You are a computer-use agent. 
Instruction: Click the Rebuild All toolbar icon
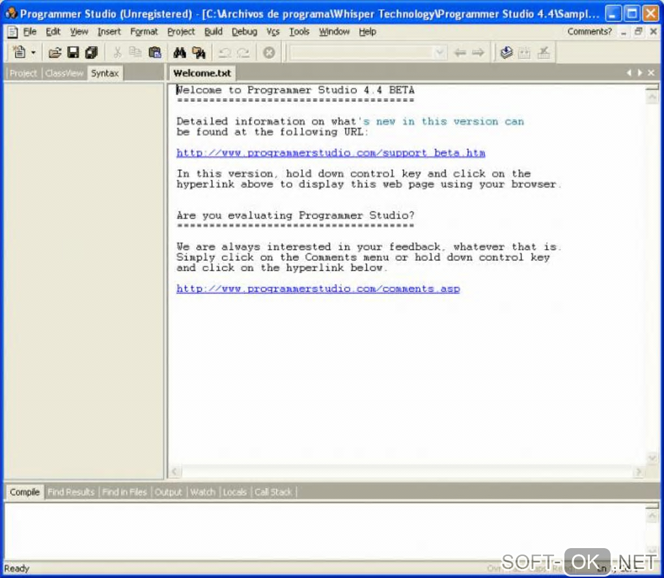[x=544, y=53]
